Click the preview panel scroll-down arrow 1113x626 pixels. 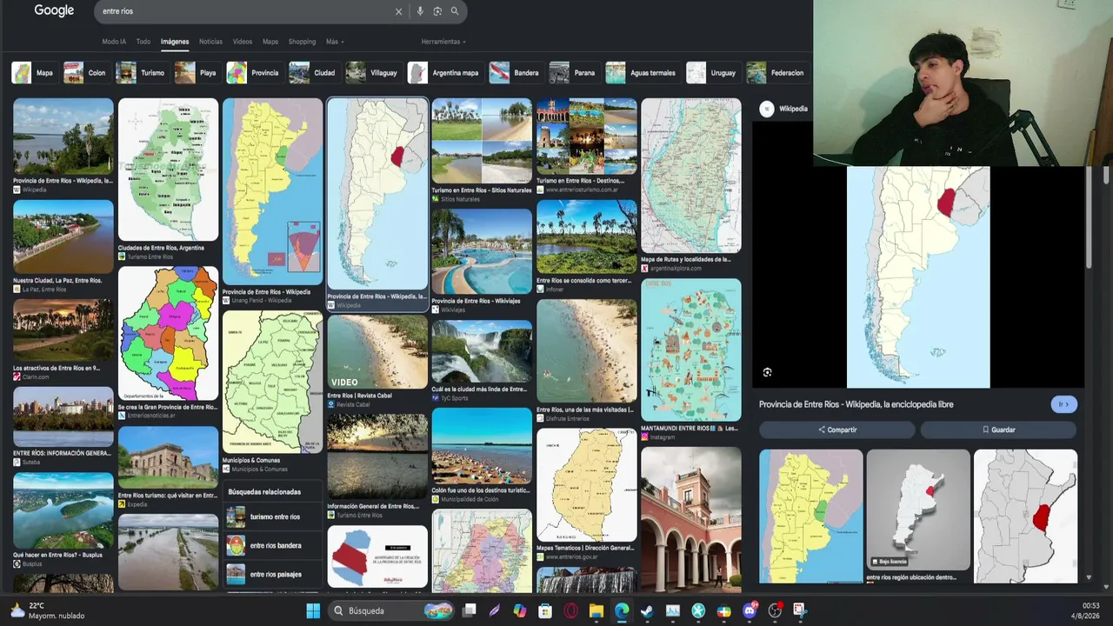pos(1089,577)
